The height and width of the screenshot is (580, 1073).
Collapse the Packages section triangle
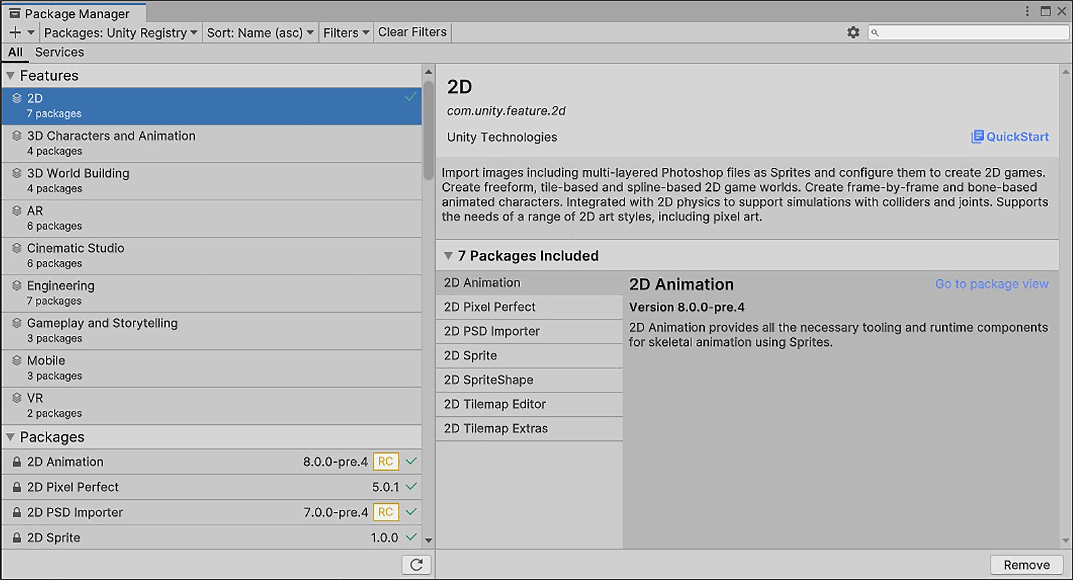tap(11, 437)
